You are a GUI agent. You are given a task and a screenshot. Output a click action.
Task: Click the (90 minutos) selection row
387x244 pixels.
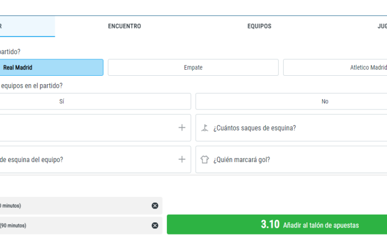tap(81, 226)
